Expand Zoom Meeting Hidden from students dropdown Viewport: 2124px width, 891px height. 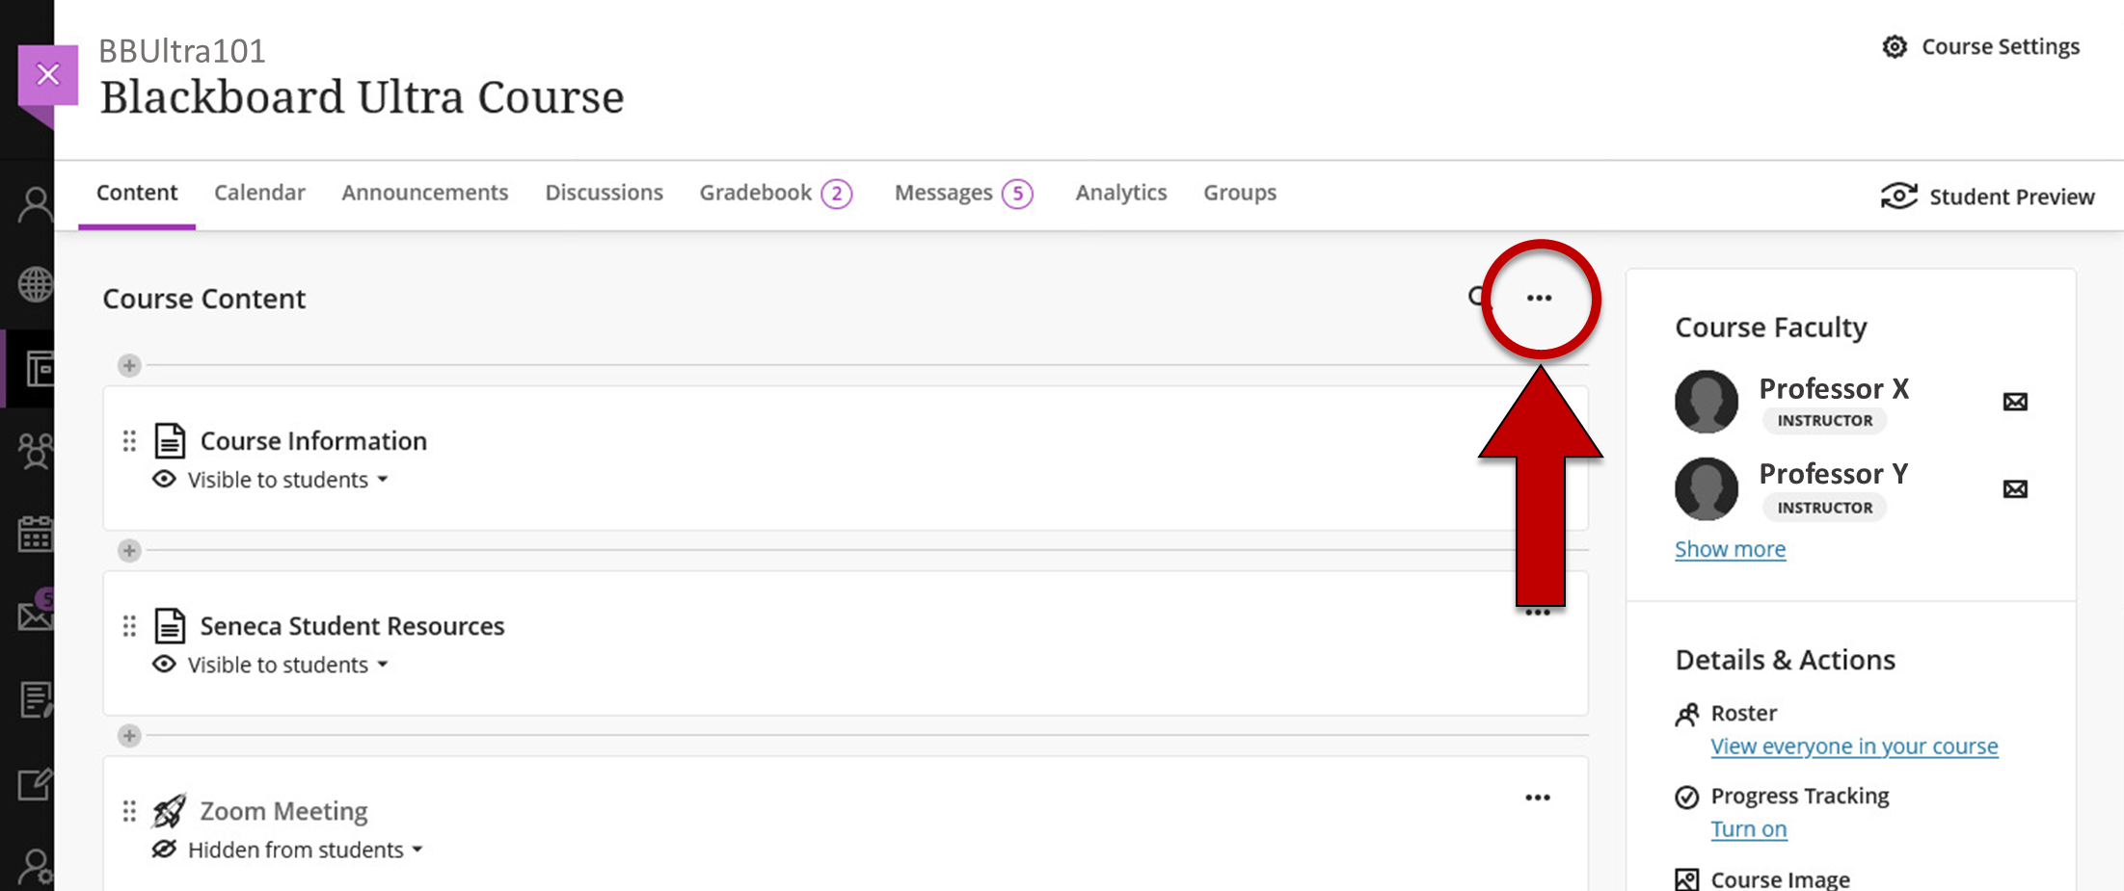point(305,850)
